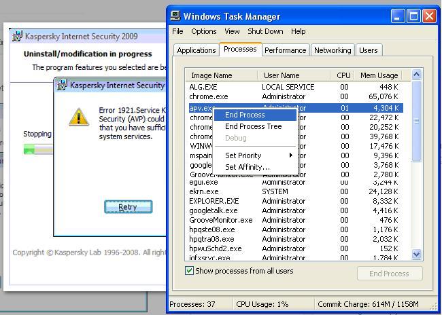
Task: Select the EXPLORER.EXE process row
Action: coord(214,201)
